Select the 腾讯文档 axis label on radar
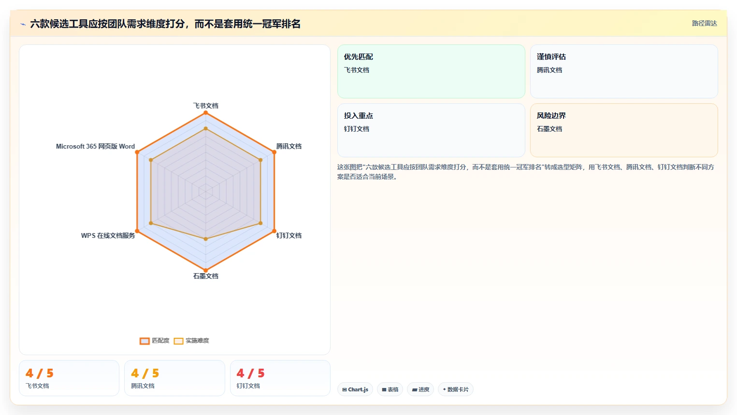This screenshot has width=737, height=415. (x=289, y=146)
